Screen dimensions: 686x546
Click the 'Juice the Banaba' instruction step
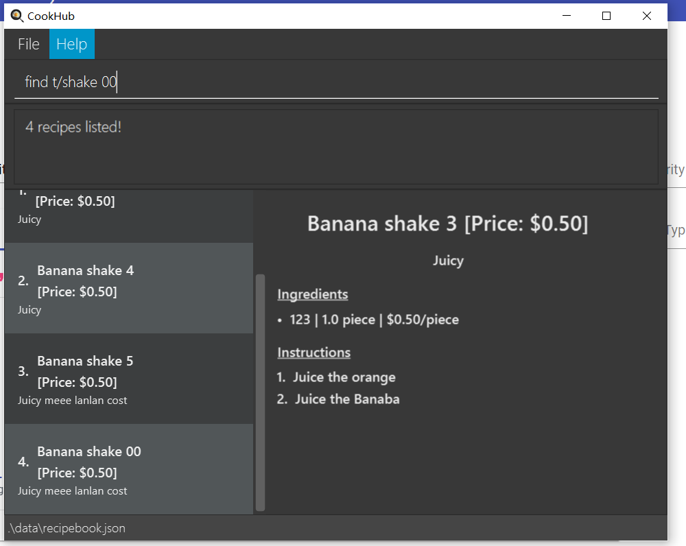tap(347, 399)
